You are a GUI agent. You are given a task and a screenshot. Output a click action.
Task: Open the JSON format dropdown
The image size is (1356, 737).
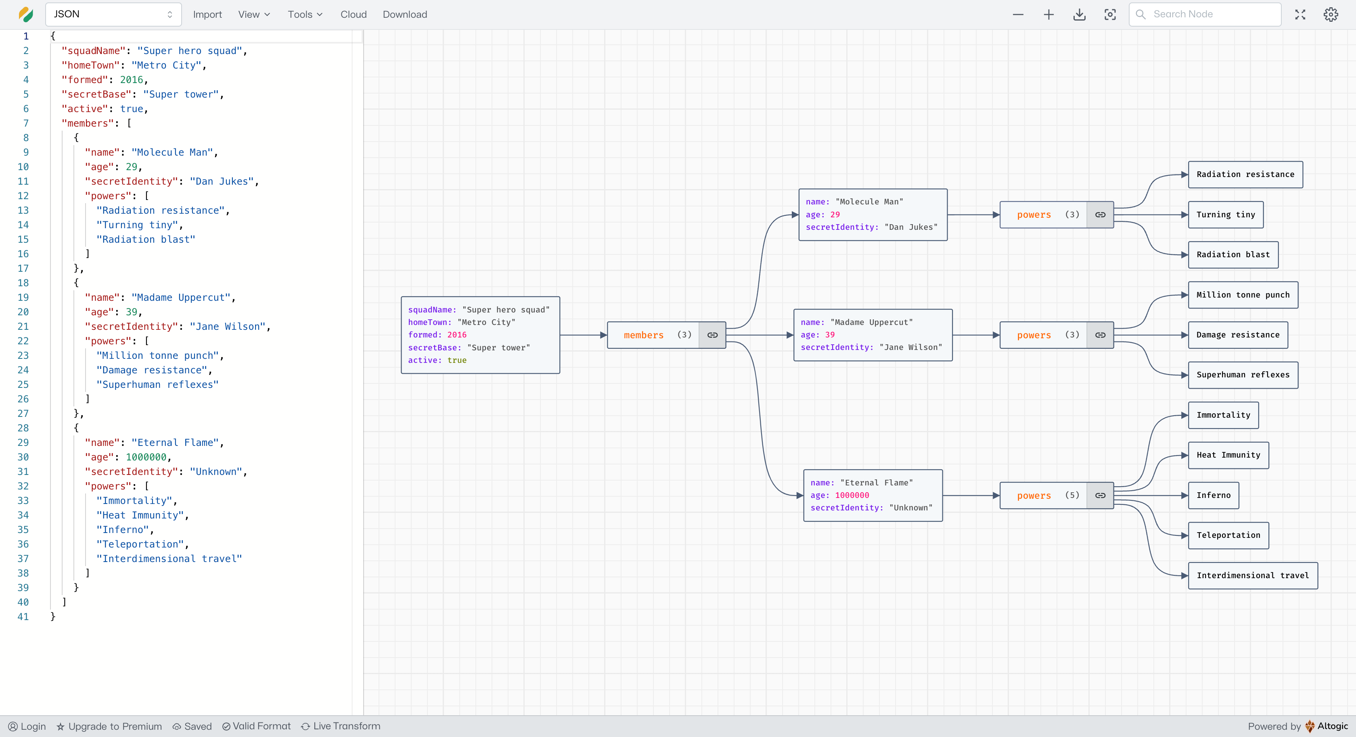click(x=113, y=15)
